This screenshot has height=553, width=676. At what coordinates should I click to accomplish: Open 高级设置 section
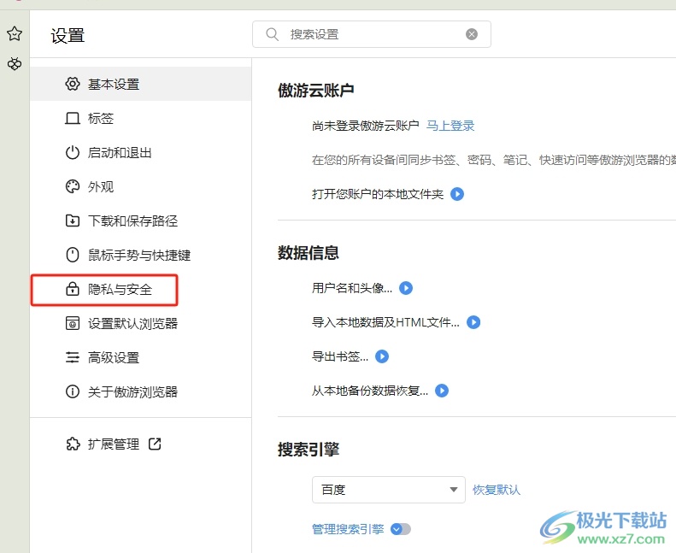140,357
